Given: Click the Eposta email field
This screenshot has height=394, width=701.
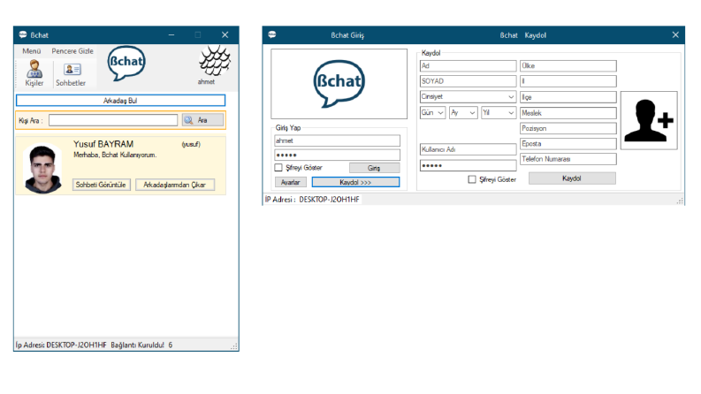Looking at the screenshot, I should [568, 143].
